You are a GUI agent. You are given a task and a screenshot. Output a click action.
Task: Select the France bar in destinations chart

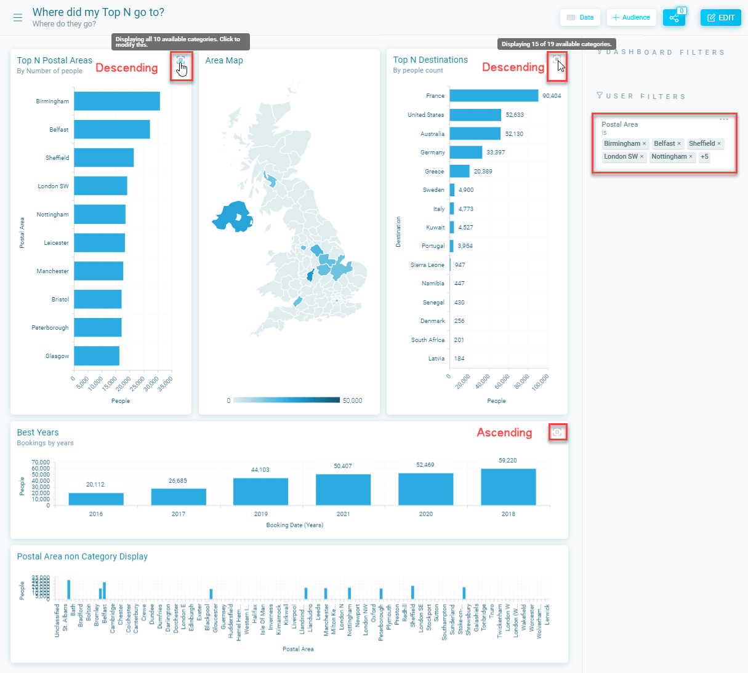pos(494,95)
